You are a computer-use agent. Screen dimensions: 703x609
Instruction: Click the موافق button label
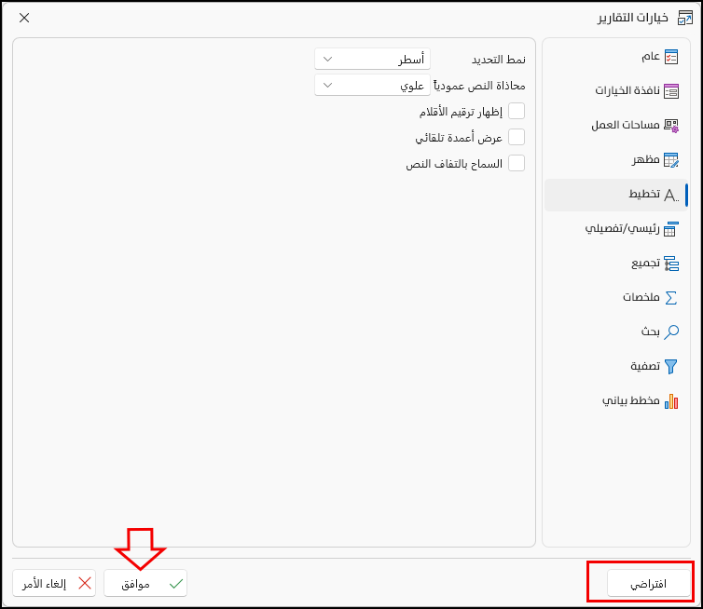[x=135, y=584]
